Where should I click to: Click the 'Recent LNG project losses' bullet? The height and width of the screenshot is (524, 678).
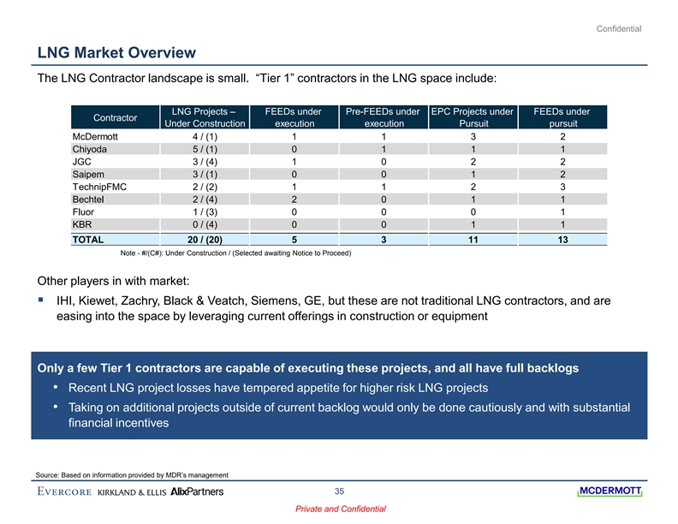coord(278,388)
